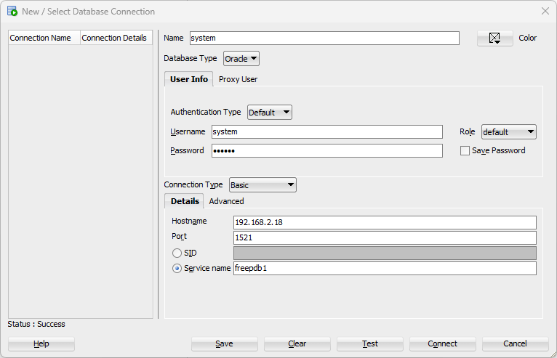557x358 pixels.
Task: Open the Authentication Type dropdown
Action: 270,112
